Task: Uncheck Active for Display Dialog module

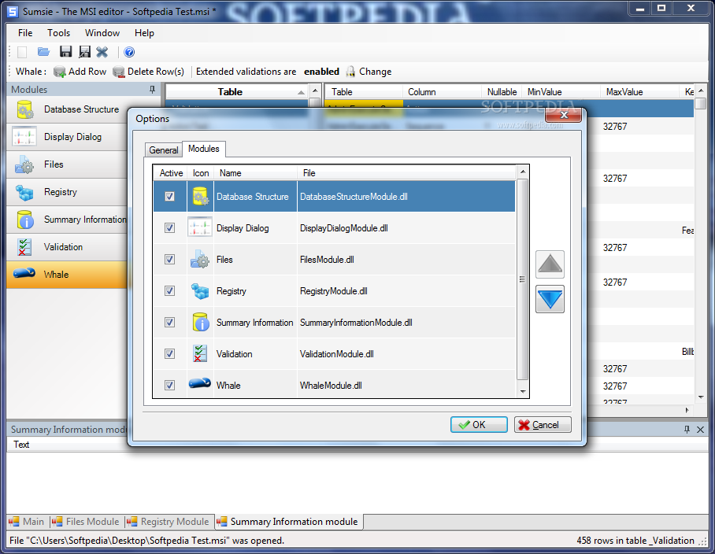Action: tap(169, 227)
